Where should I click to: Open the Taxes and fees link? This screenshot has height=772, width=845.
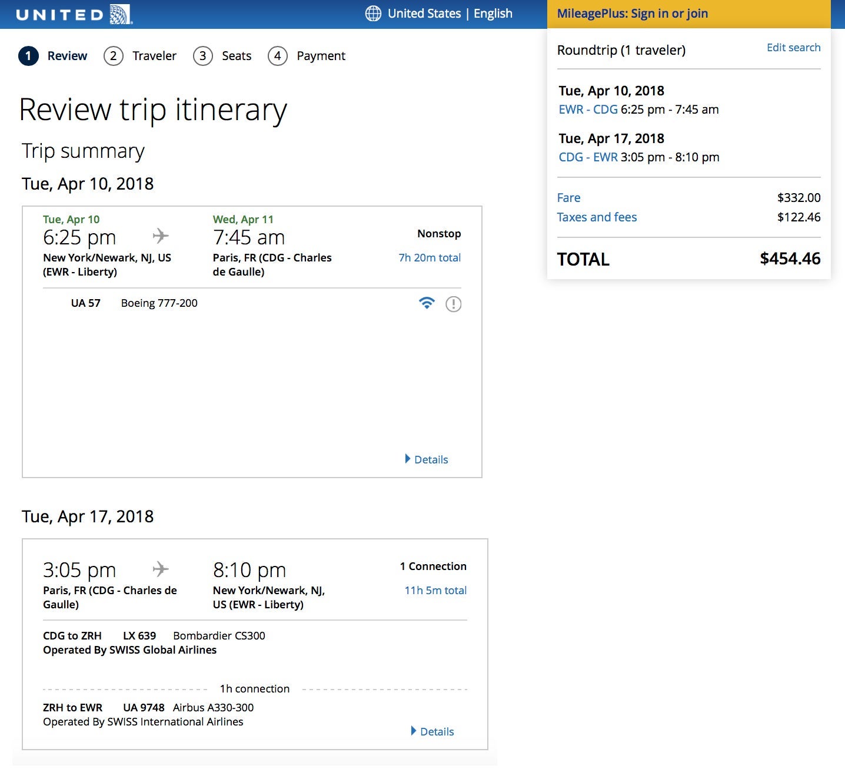click(597, 217)
